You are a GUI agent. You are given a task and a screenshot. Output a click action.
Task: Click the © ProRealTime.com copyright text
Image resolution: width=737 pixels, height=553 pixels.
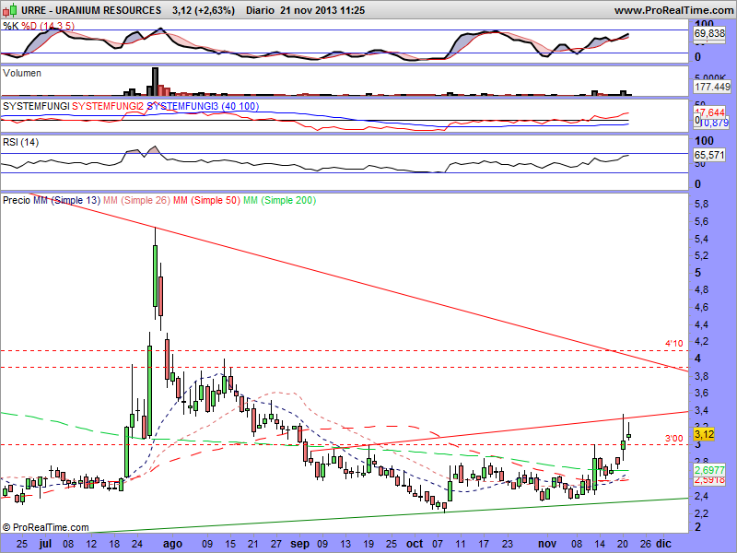[45, 527]
